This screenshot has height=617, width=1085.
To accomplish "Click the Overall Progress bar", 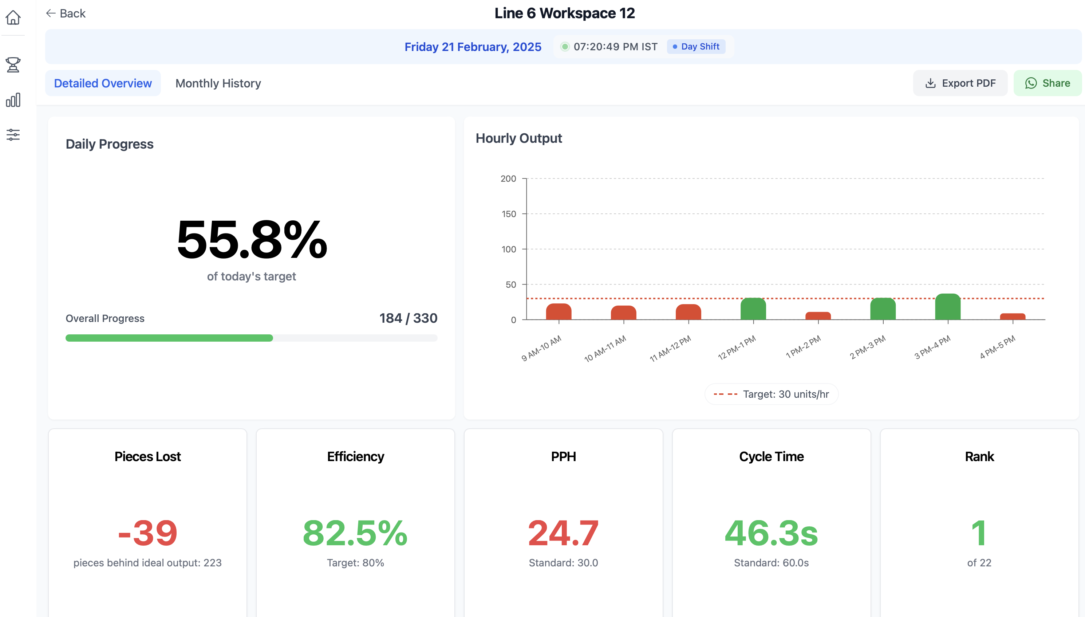I will 251,338.
